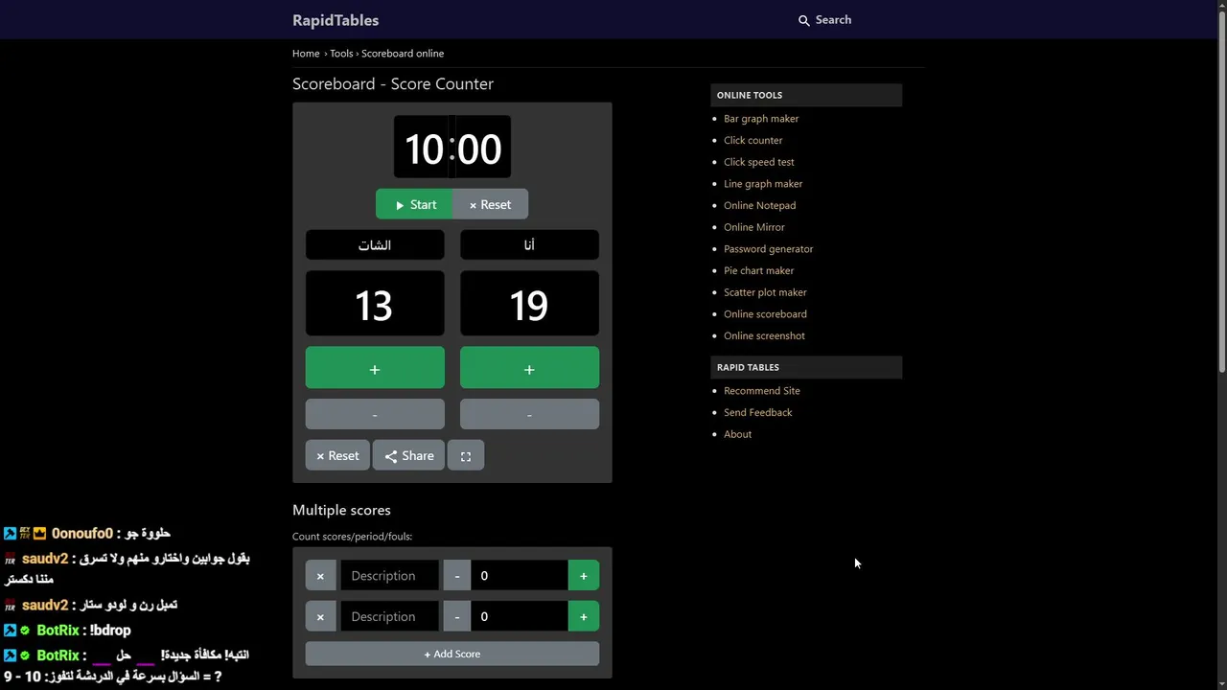Remove the second multiple score row
Viewport: 1227px width, 690px height.
tap(320, 616)
